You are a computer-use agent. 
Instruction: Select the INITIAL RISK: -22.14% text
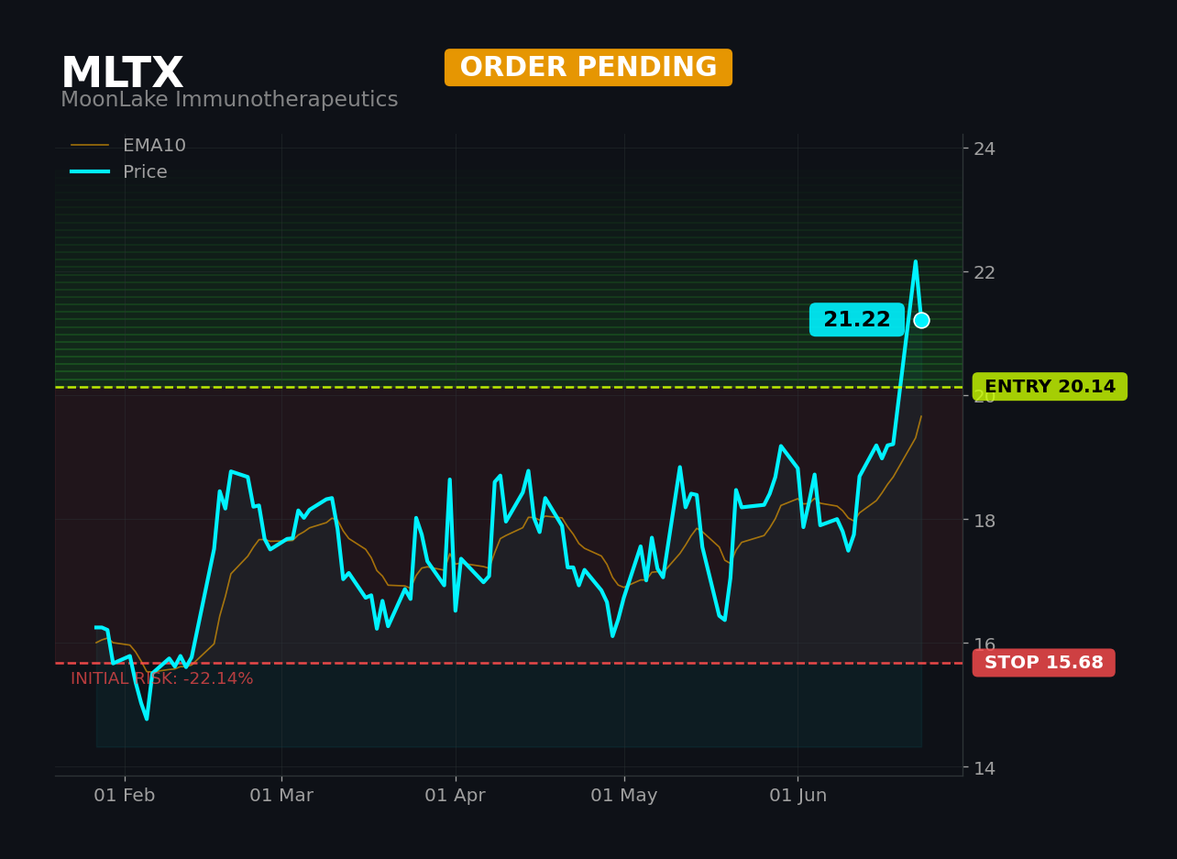(x=162, y=679)
